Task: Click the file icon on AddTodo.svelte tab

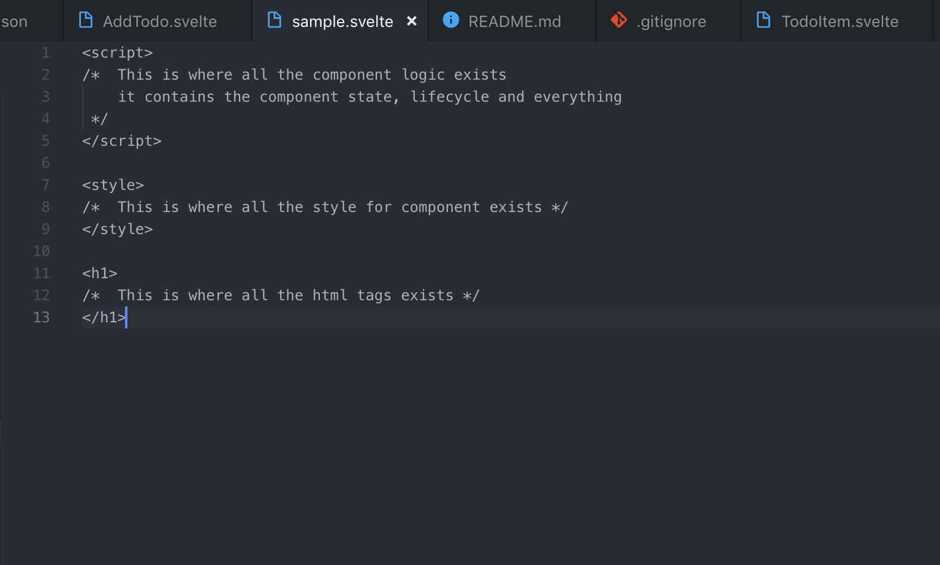Action: point(86,20)
